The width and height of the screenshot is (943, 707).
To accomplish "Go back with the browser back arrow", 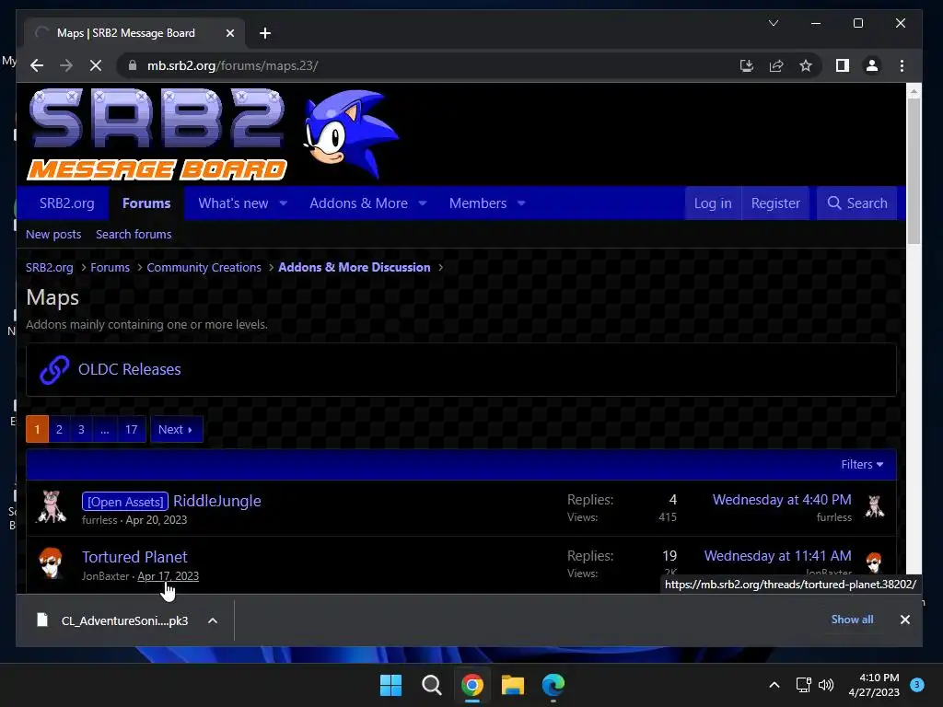I will point(37,65).
